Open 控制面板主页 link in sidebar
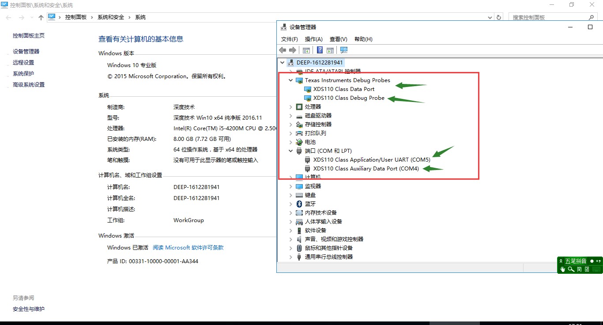603x325 pixels. point(29,36)
